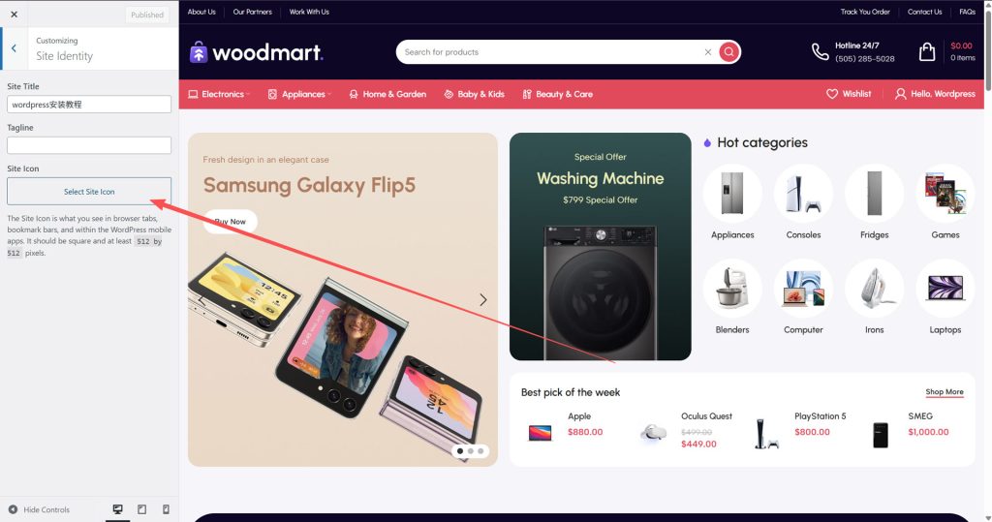Switch to desktop preview device icon
Viewport: 992px width, 522px height.
point(117,509)
